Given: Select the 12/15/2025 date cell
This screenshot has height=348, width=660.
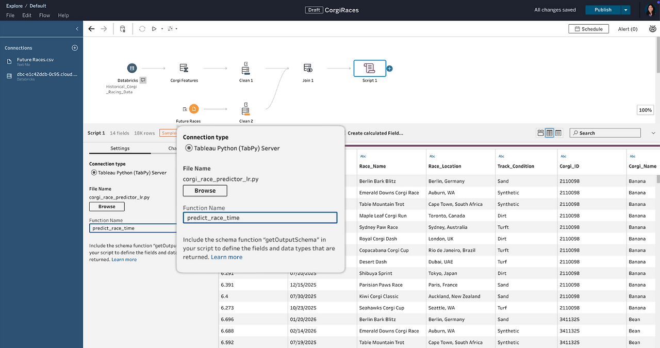Looking at the screenshot, I should click(x=322, y=285).
